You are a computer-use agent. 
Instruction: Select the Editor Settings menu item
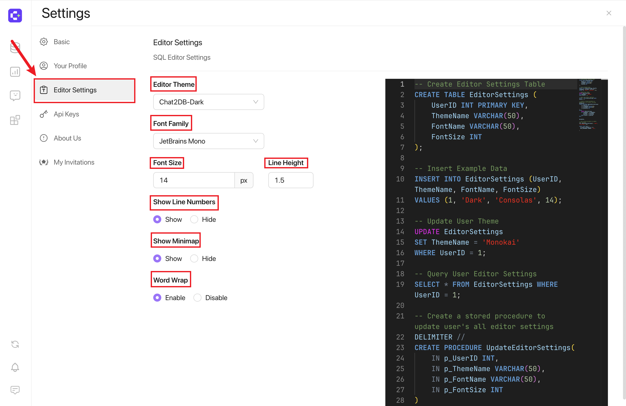(x=84, y=90)
